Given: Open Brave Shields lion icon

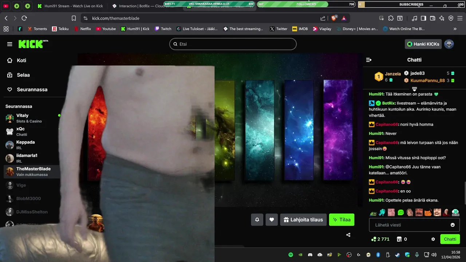Looking at the screenshot, I should 334,18.
